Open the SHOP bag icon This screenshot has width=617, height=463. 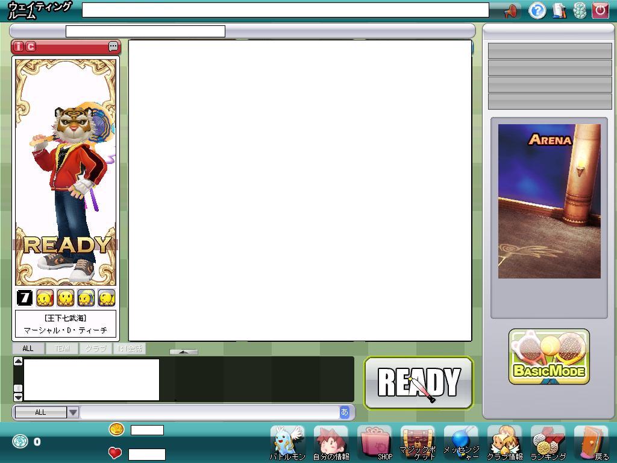coord(375,443)
